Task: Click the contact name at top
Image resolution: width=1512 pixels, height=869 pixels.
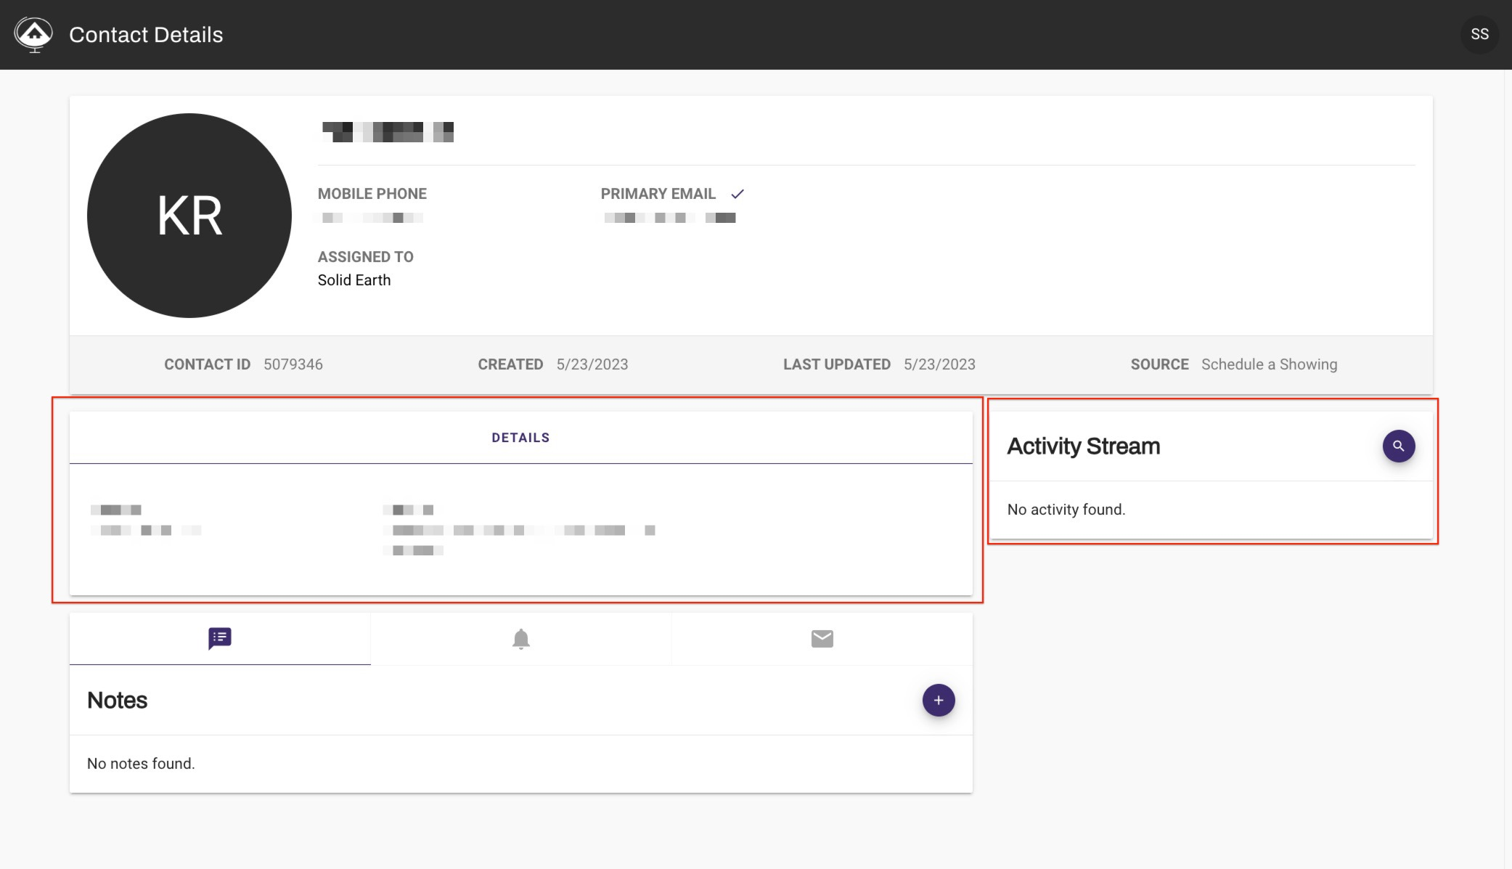Action: click(388, 132)
